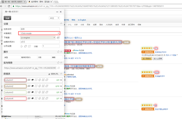This screenshot has width=182, height=119.
Task: Open the 人文社科 category menu item
Action: click(109, 25)
